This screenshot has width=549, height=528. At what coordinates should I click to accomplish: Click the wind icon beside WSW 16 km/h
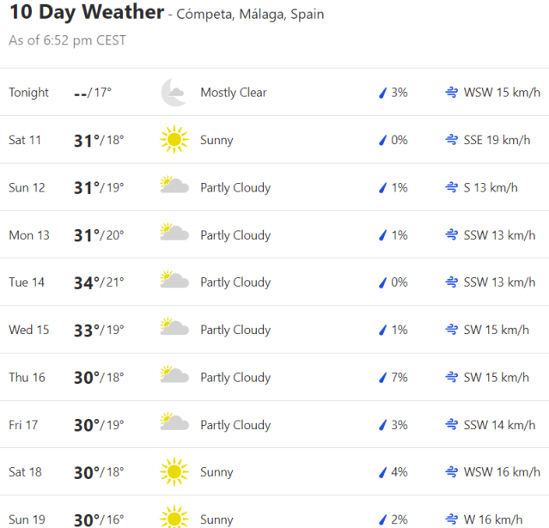pyautogui.click(x=452, y=471)
